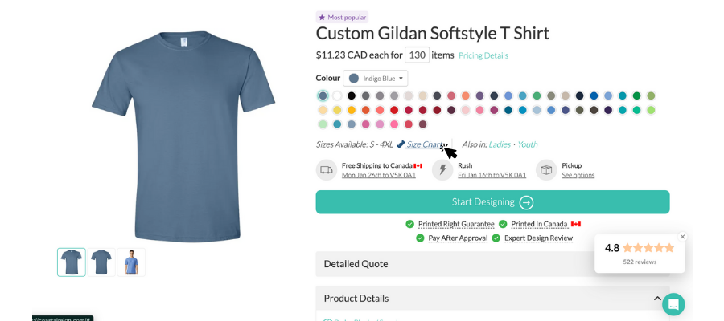The width and height of the screenshot is (724, 321).
Task: Click the Rush lightning bolt icon
Action: pos(442,170)
